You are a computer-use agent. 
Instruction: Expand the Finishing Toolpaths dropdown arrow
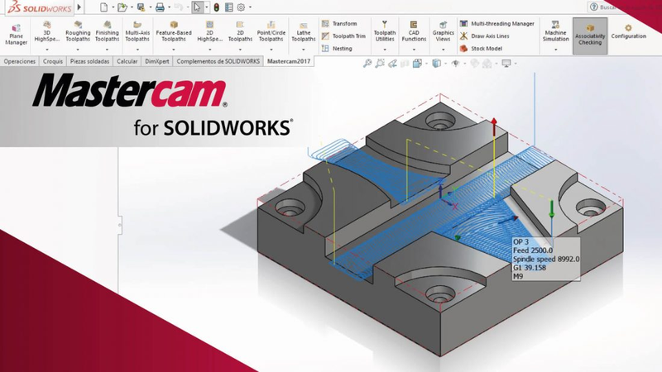coord(108,50)
